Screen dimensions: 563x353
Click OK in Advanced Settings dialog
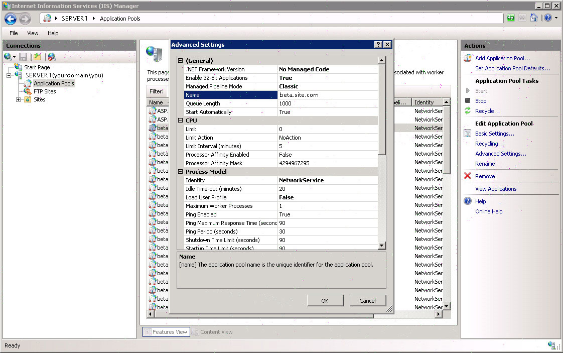click(325, 300)
